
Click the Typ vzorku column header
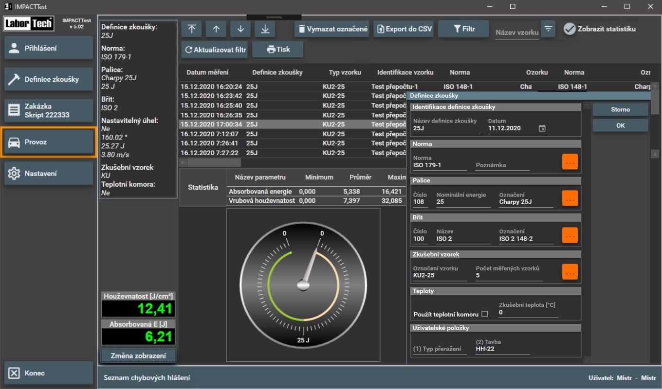click(x=345, y=72)
